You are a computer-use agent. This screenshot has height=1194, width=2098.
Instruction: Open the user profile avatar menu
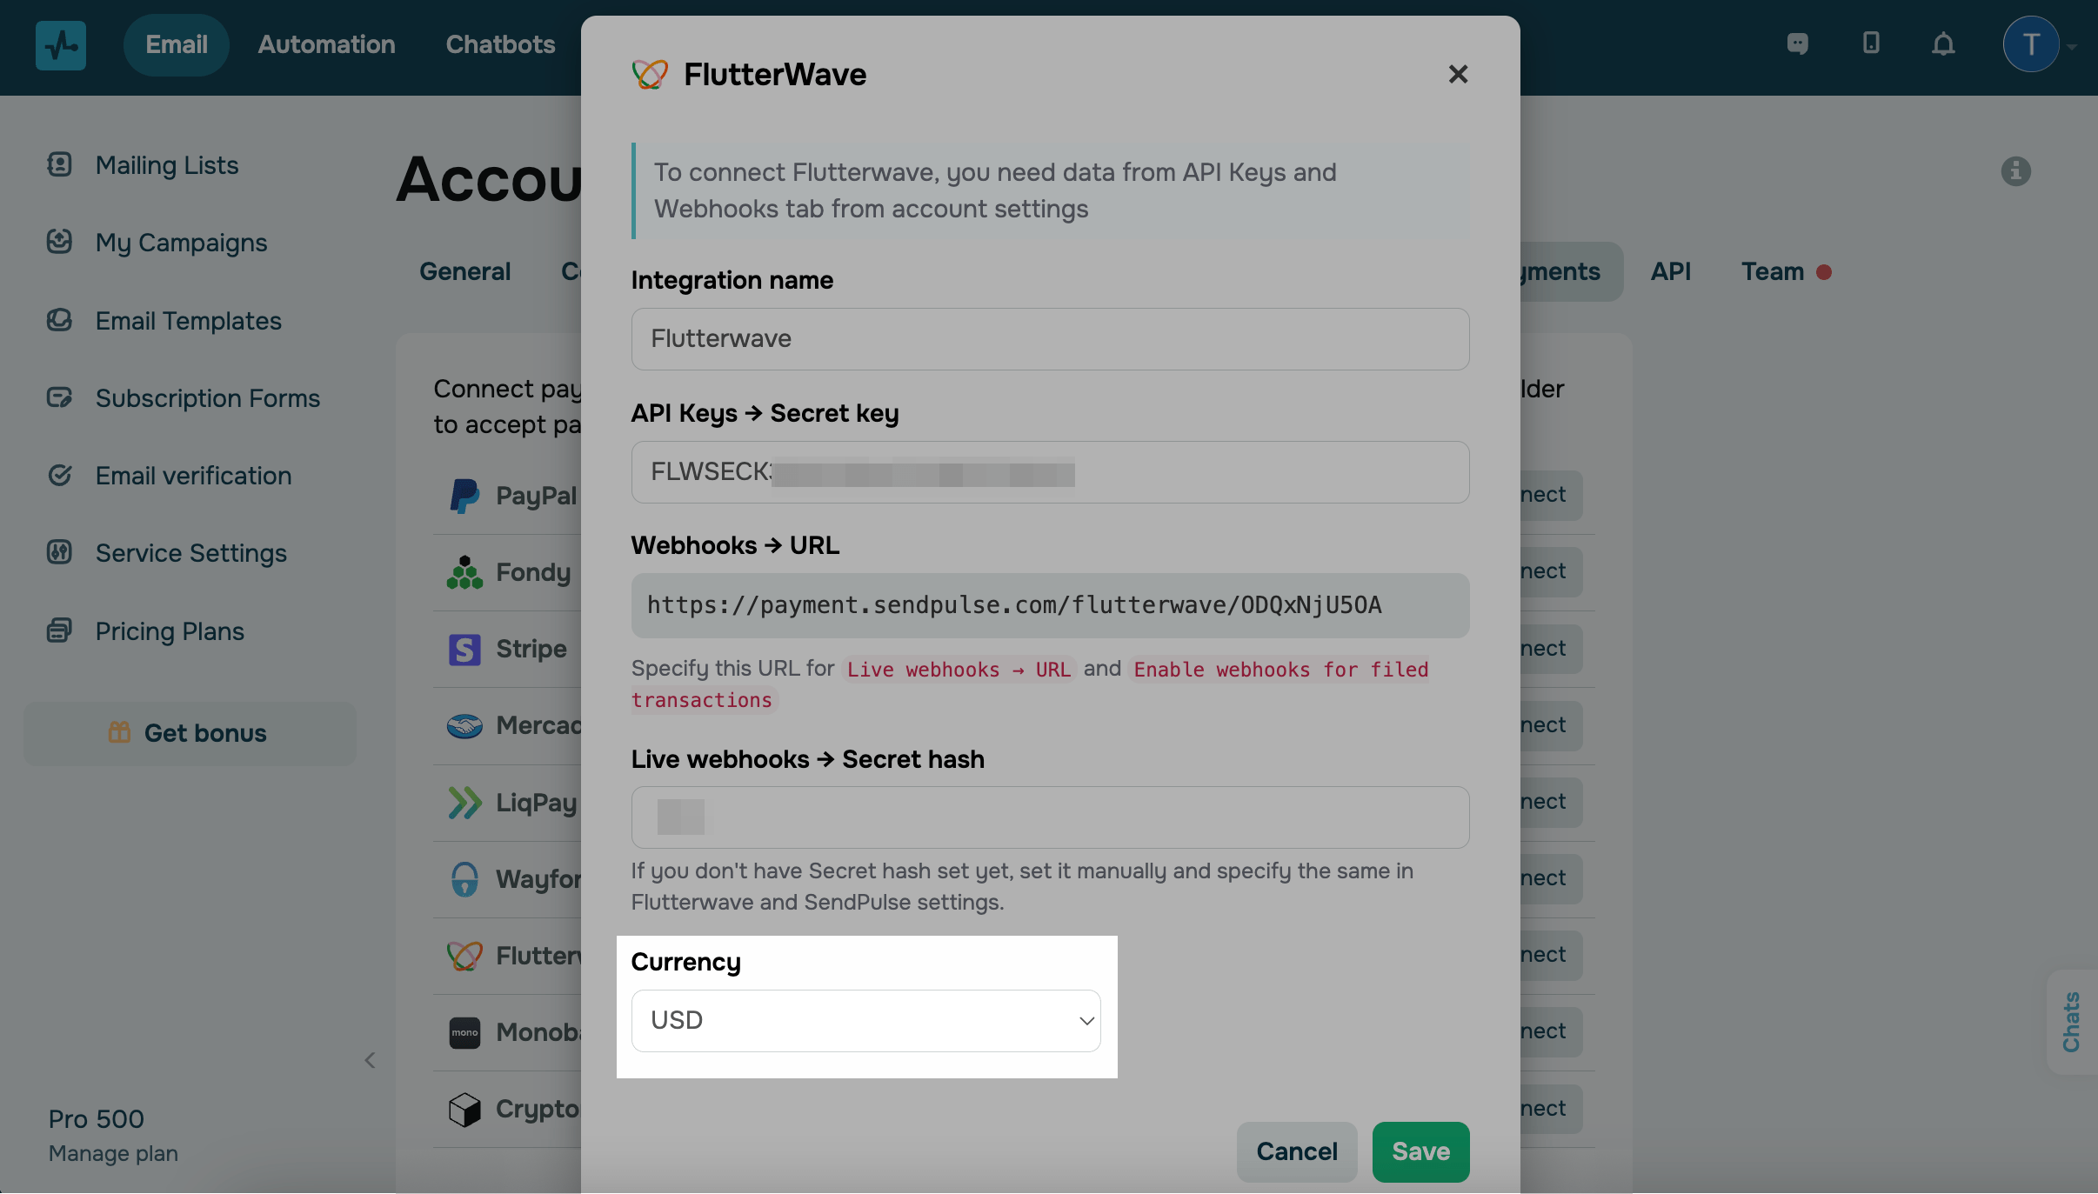(2031, 44)
